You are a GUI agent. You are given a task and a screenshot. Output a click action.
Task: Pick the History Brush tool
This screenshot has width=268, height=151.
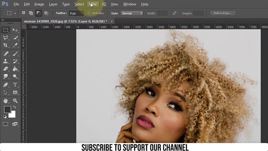(15, 61)
